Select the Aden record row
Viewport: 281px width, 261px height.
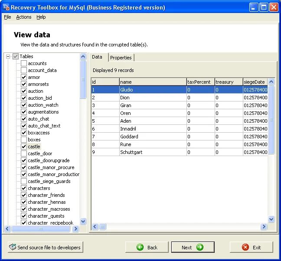[180, 121]
